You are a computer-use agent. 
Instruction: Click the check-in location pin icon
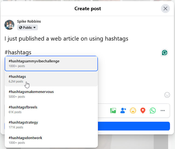[x=143, y=111]
